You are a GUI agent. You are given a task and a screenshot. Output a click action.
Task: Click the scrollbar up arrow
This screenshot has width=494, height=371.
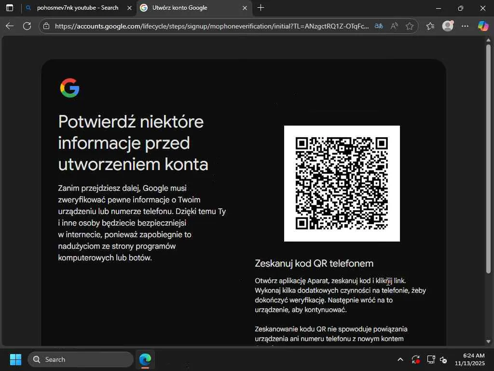[x=488, y=40]
